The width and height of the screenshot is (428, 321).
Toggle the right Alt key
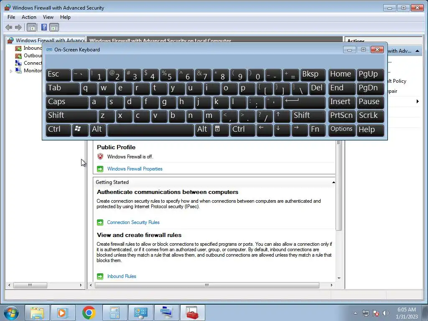coord(203,130)
